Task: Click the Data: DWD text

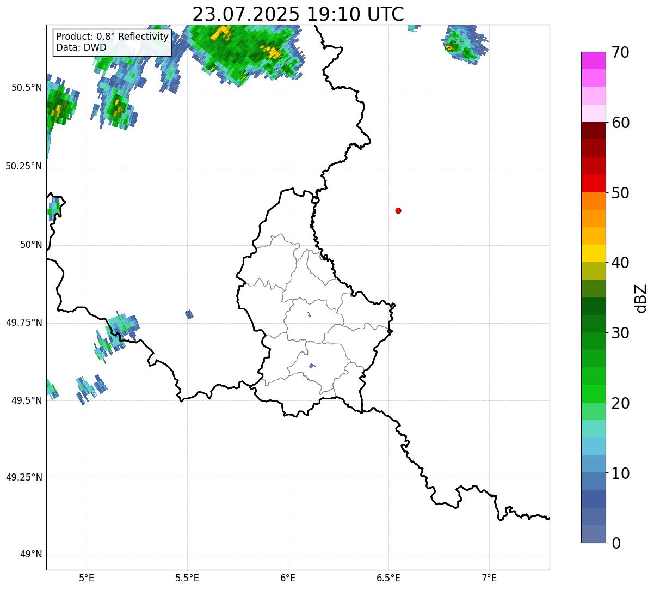Action: tap(81, 47)
